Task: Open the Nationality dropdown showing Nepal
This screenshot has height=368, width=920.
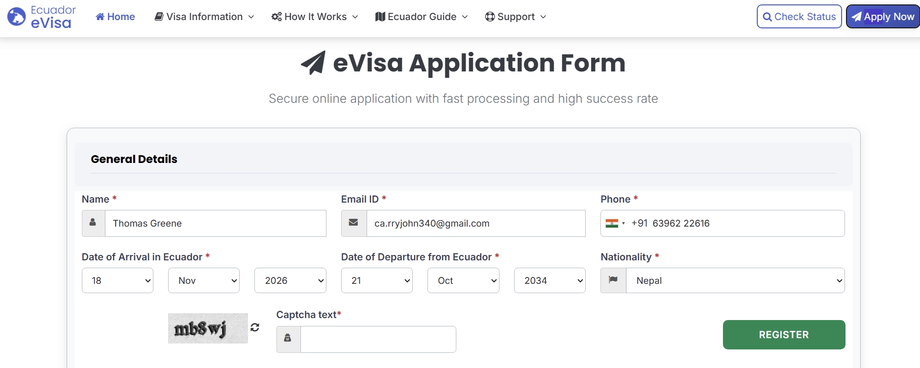Action: 735,280
